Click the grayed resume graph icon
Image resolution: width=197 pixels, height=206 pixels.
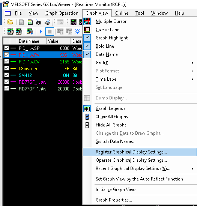(69, 32)
